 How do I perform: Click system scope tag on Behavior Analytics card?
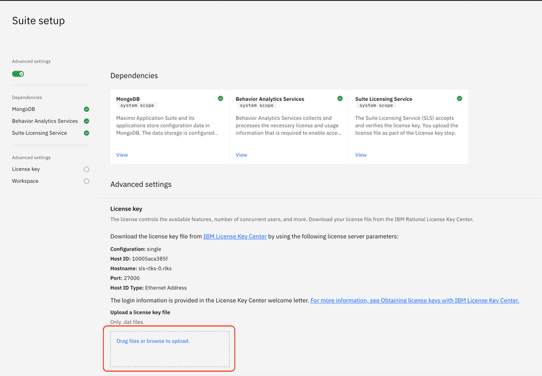257,106
